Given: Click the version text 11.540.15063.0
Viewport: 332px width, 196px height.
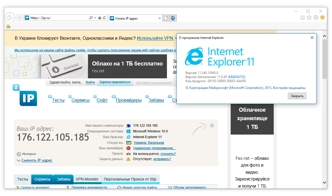Looking at the screenshot, I should [x=208, y=73].
